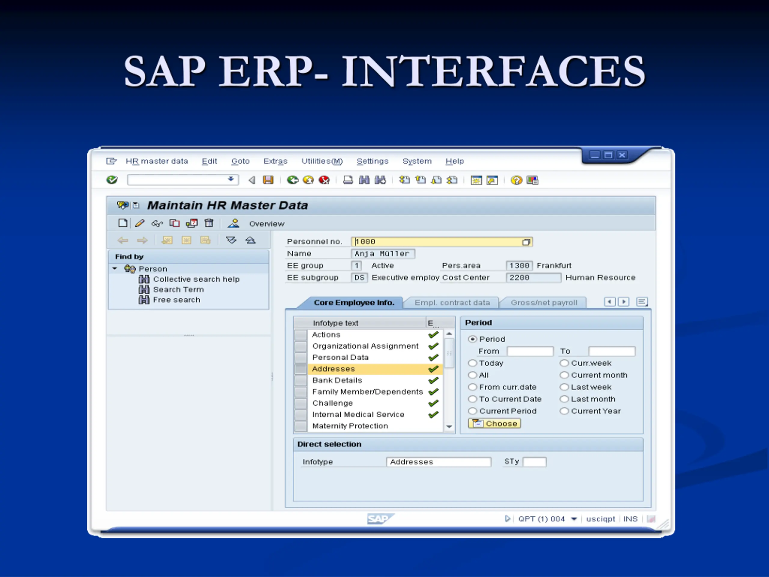Click the Change pencil icon

pos(140,223)
